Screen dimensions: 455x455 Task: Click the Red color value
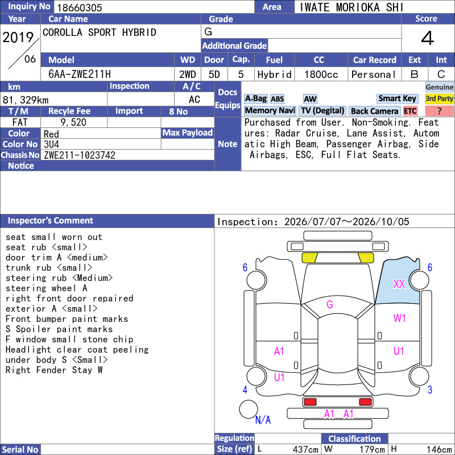pos(51,134)
